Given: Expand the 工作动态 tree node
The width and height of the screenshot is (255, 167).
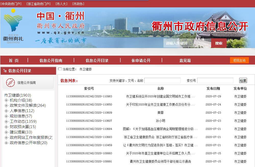Looking at the screenshot, I should pos(6,122).
